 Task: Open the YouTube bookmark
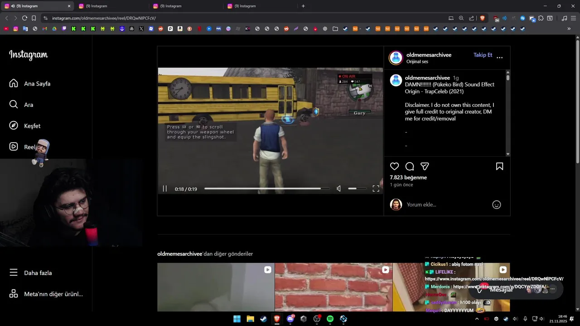tap(6, 29)
